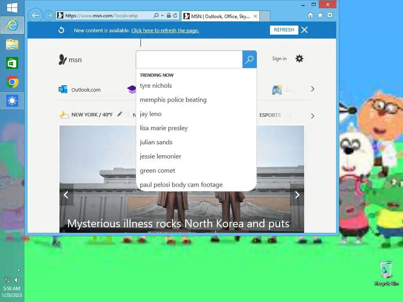Select 'lisa marie presley' suggestion
Viewport: 403px width, 302px height.
click(x=164, y=128)
